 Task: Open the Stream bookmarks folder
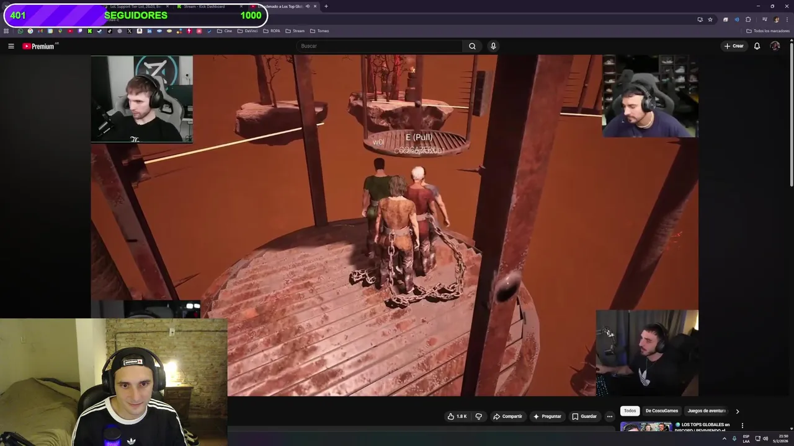coord(295,31)
